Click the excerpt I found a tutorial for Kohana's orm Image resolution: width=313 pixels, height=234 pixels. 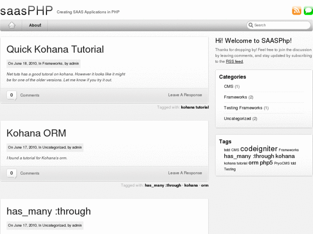point(37,158)
